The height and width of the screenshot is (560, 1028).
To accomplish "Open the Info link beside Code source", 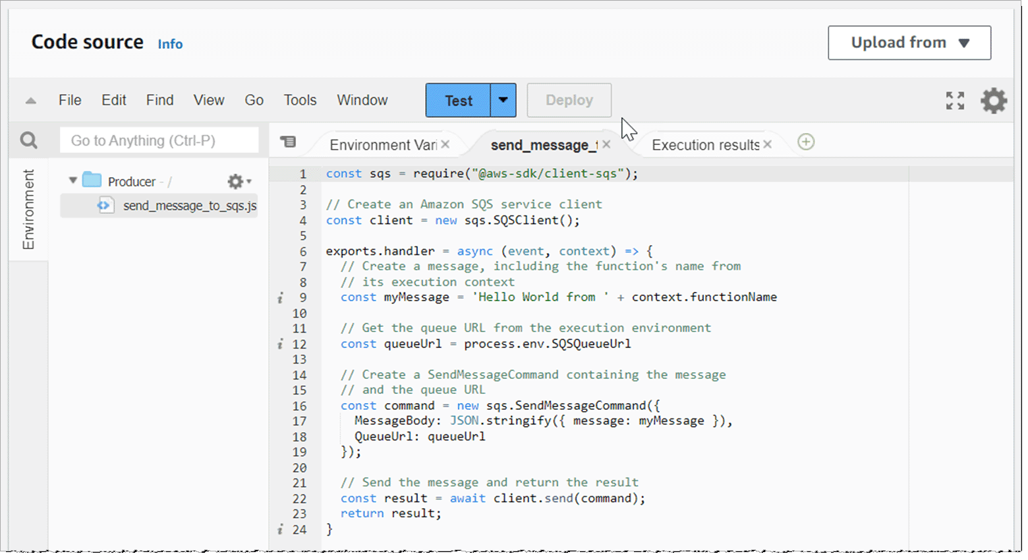I will pos(170,44).
